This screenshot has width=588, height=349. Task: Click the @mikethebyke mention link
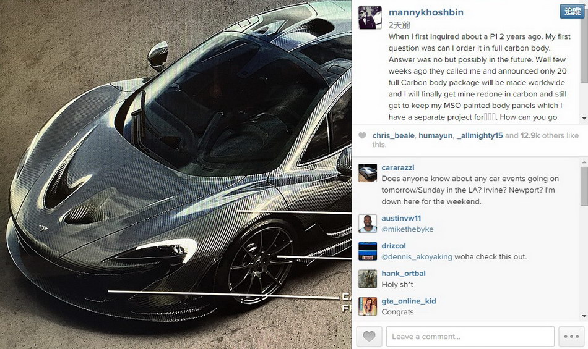407,229
